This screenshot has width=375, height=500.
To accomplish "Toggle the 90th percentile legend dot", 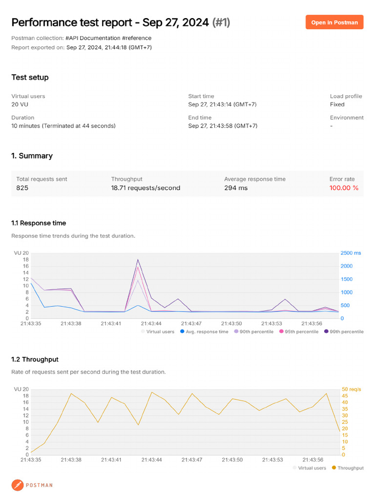I will (x=236, y=332).
